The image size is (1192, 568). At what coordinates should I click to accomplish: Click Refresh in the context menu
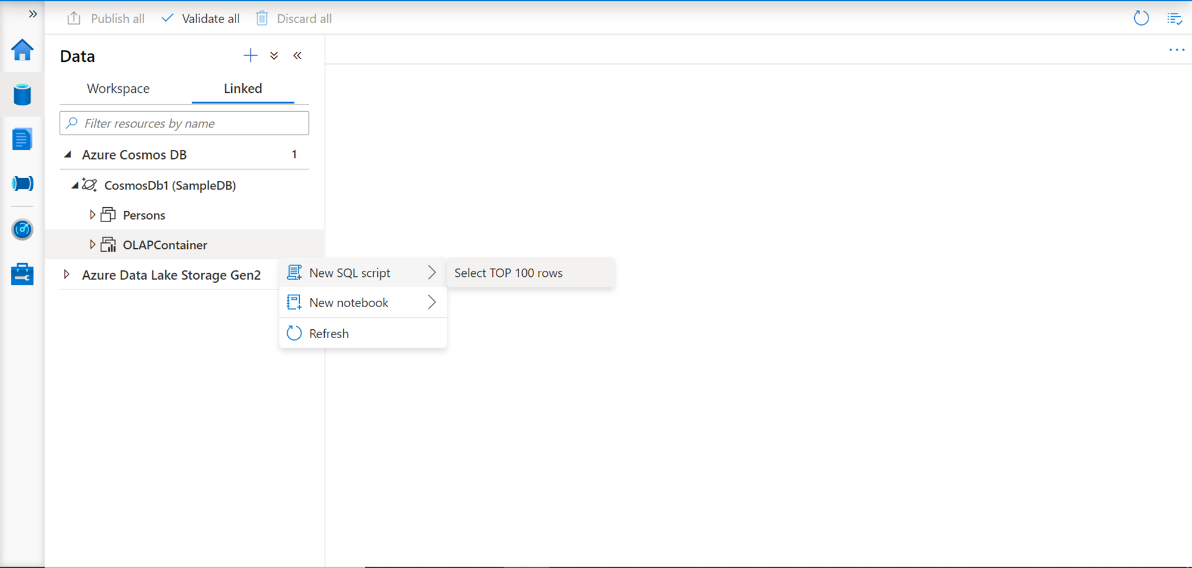(328, 334)
